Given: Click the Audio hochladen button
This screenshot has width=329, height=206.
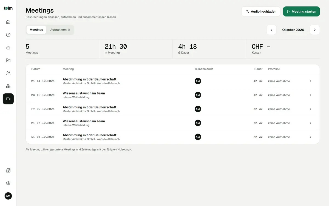Looking at the screenshot, I should pos(261,12).
